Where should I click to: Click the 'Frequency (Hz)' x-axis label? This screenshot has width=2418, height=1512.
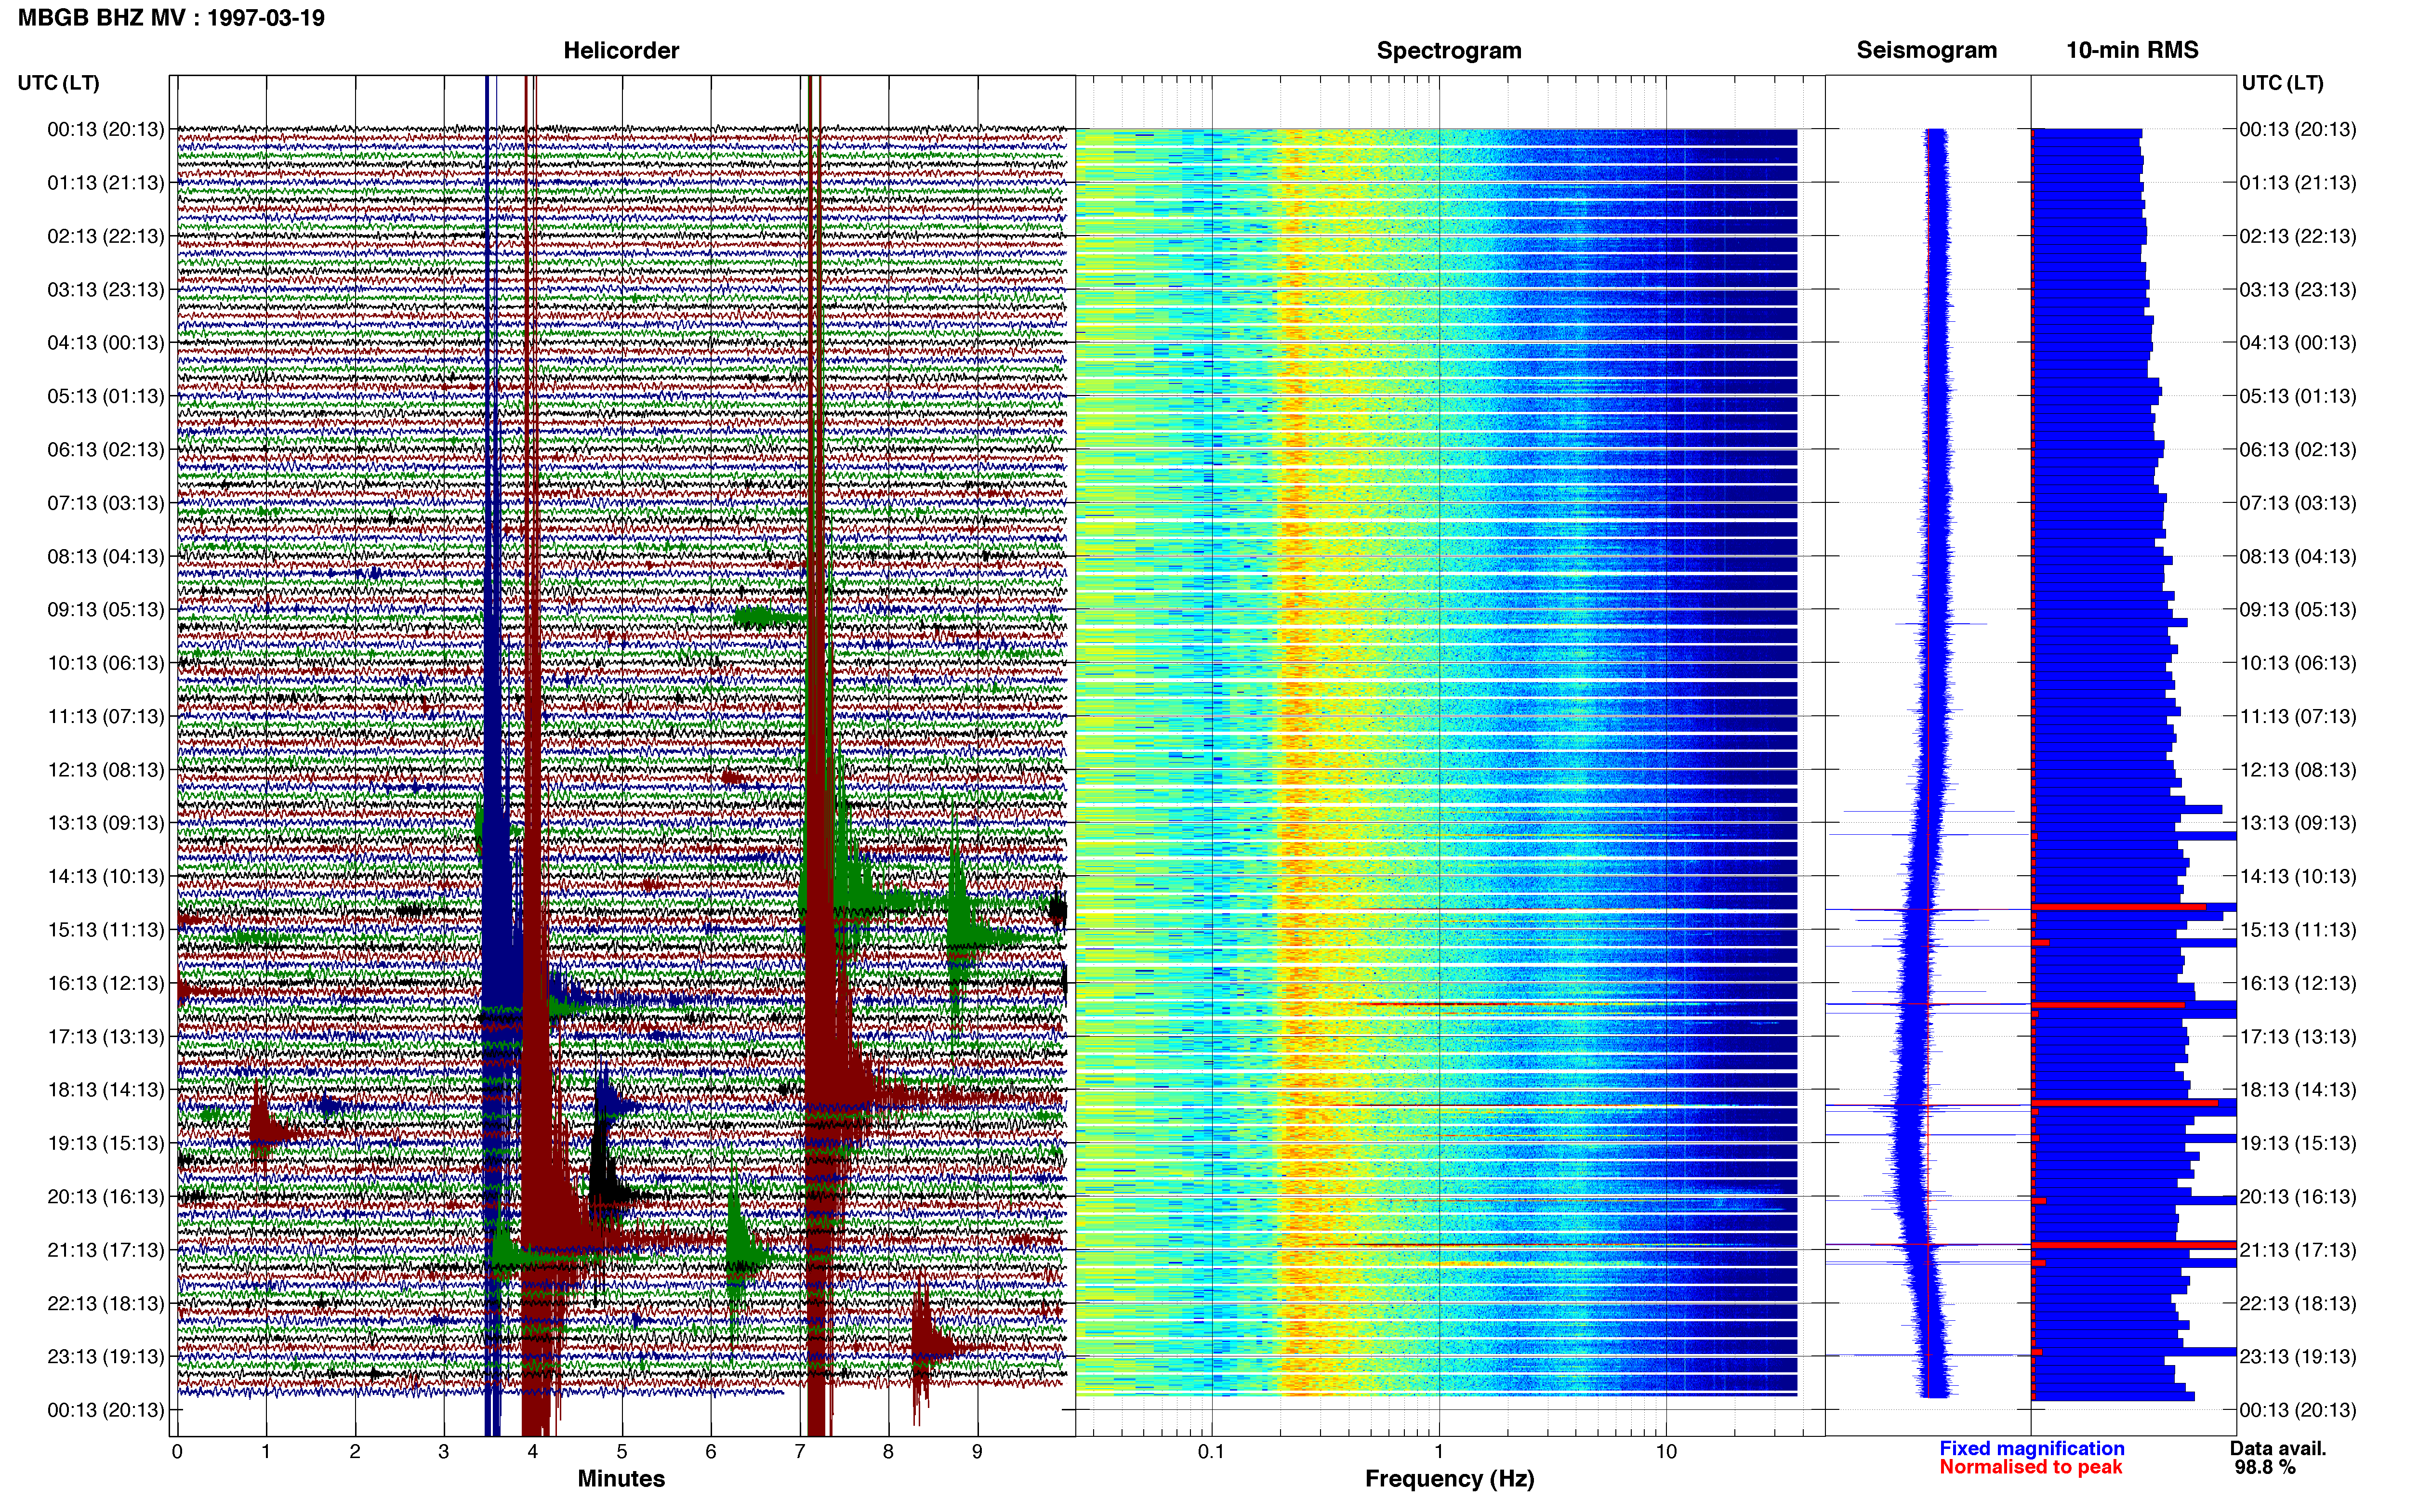pos(1449,1479)
